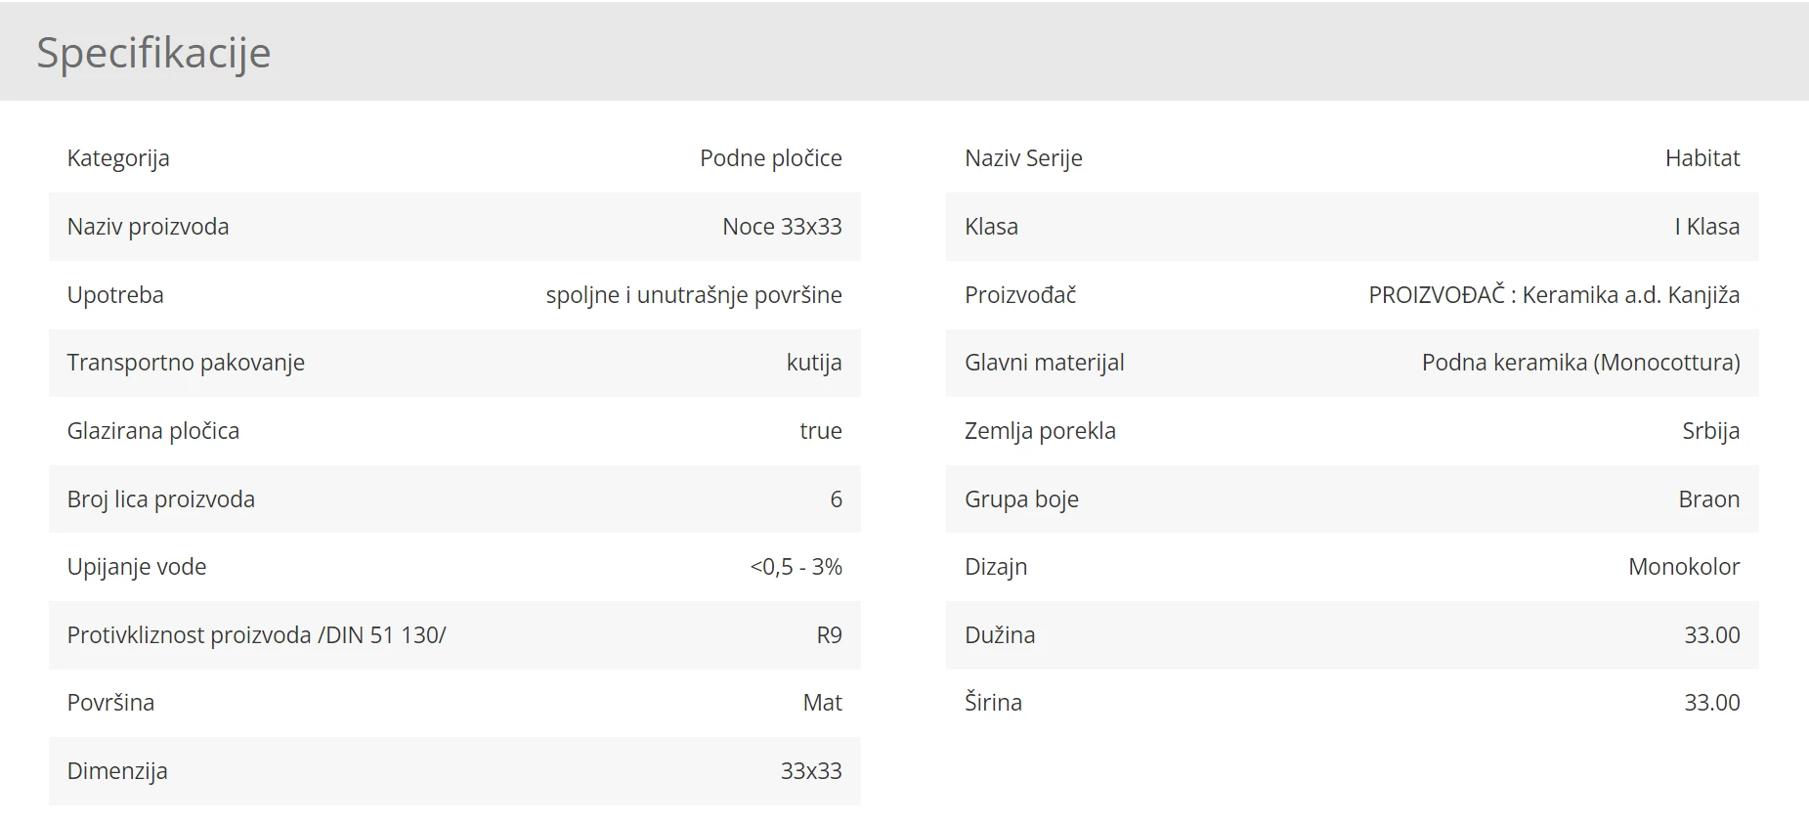Click the Transportno pakovanje kutija value

click(814, 363)
